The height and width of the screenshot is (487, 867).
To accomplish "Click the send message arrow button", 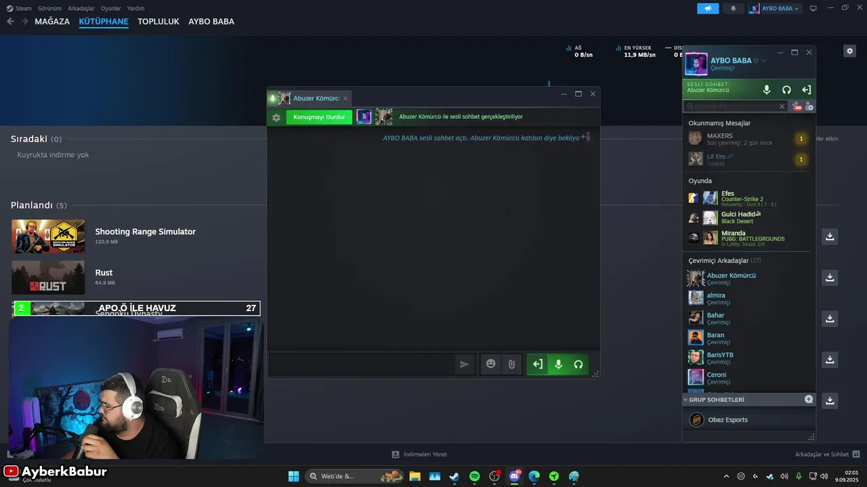I will (464, 364).
